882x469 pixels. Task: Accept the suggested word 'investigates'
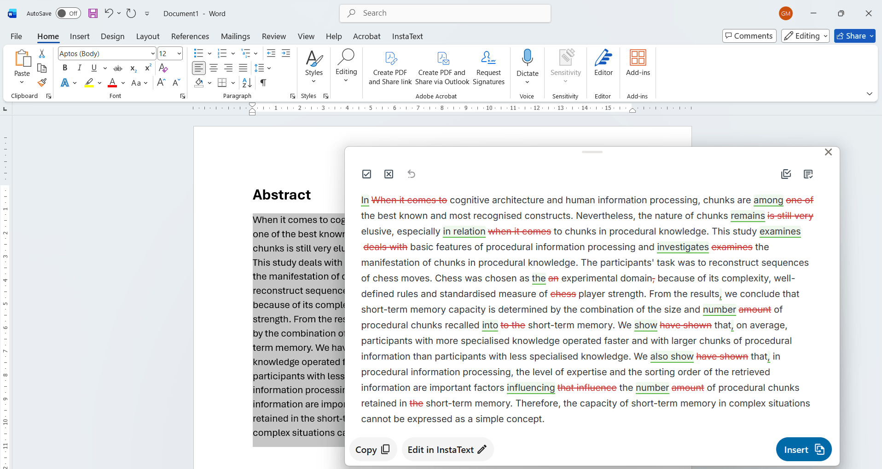click(683, 247)
